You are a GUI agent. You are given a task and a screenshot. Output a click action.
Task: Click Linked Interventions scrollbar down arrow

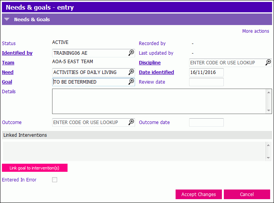[x=268, y=158]
